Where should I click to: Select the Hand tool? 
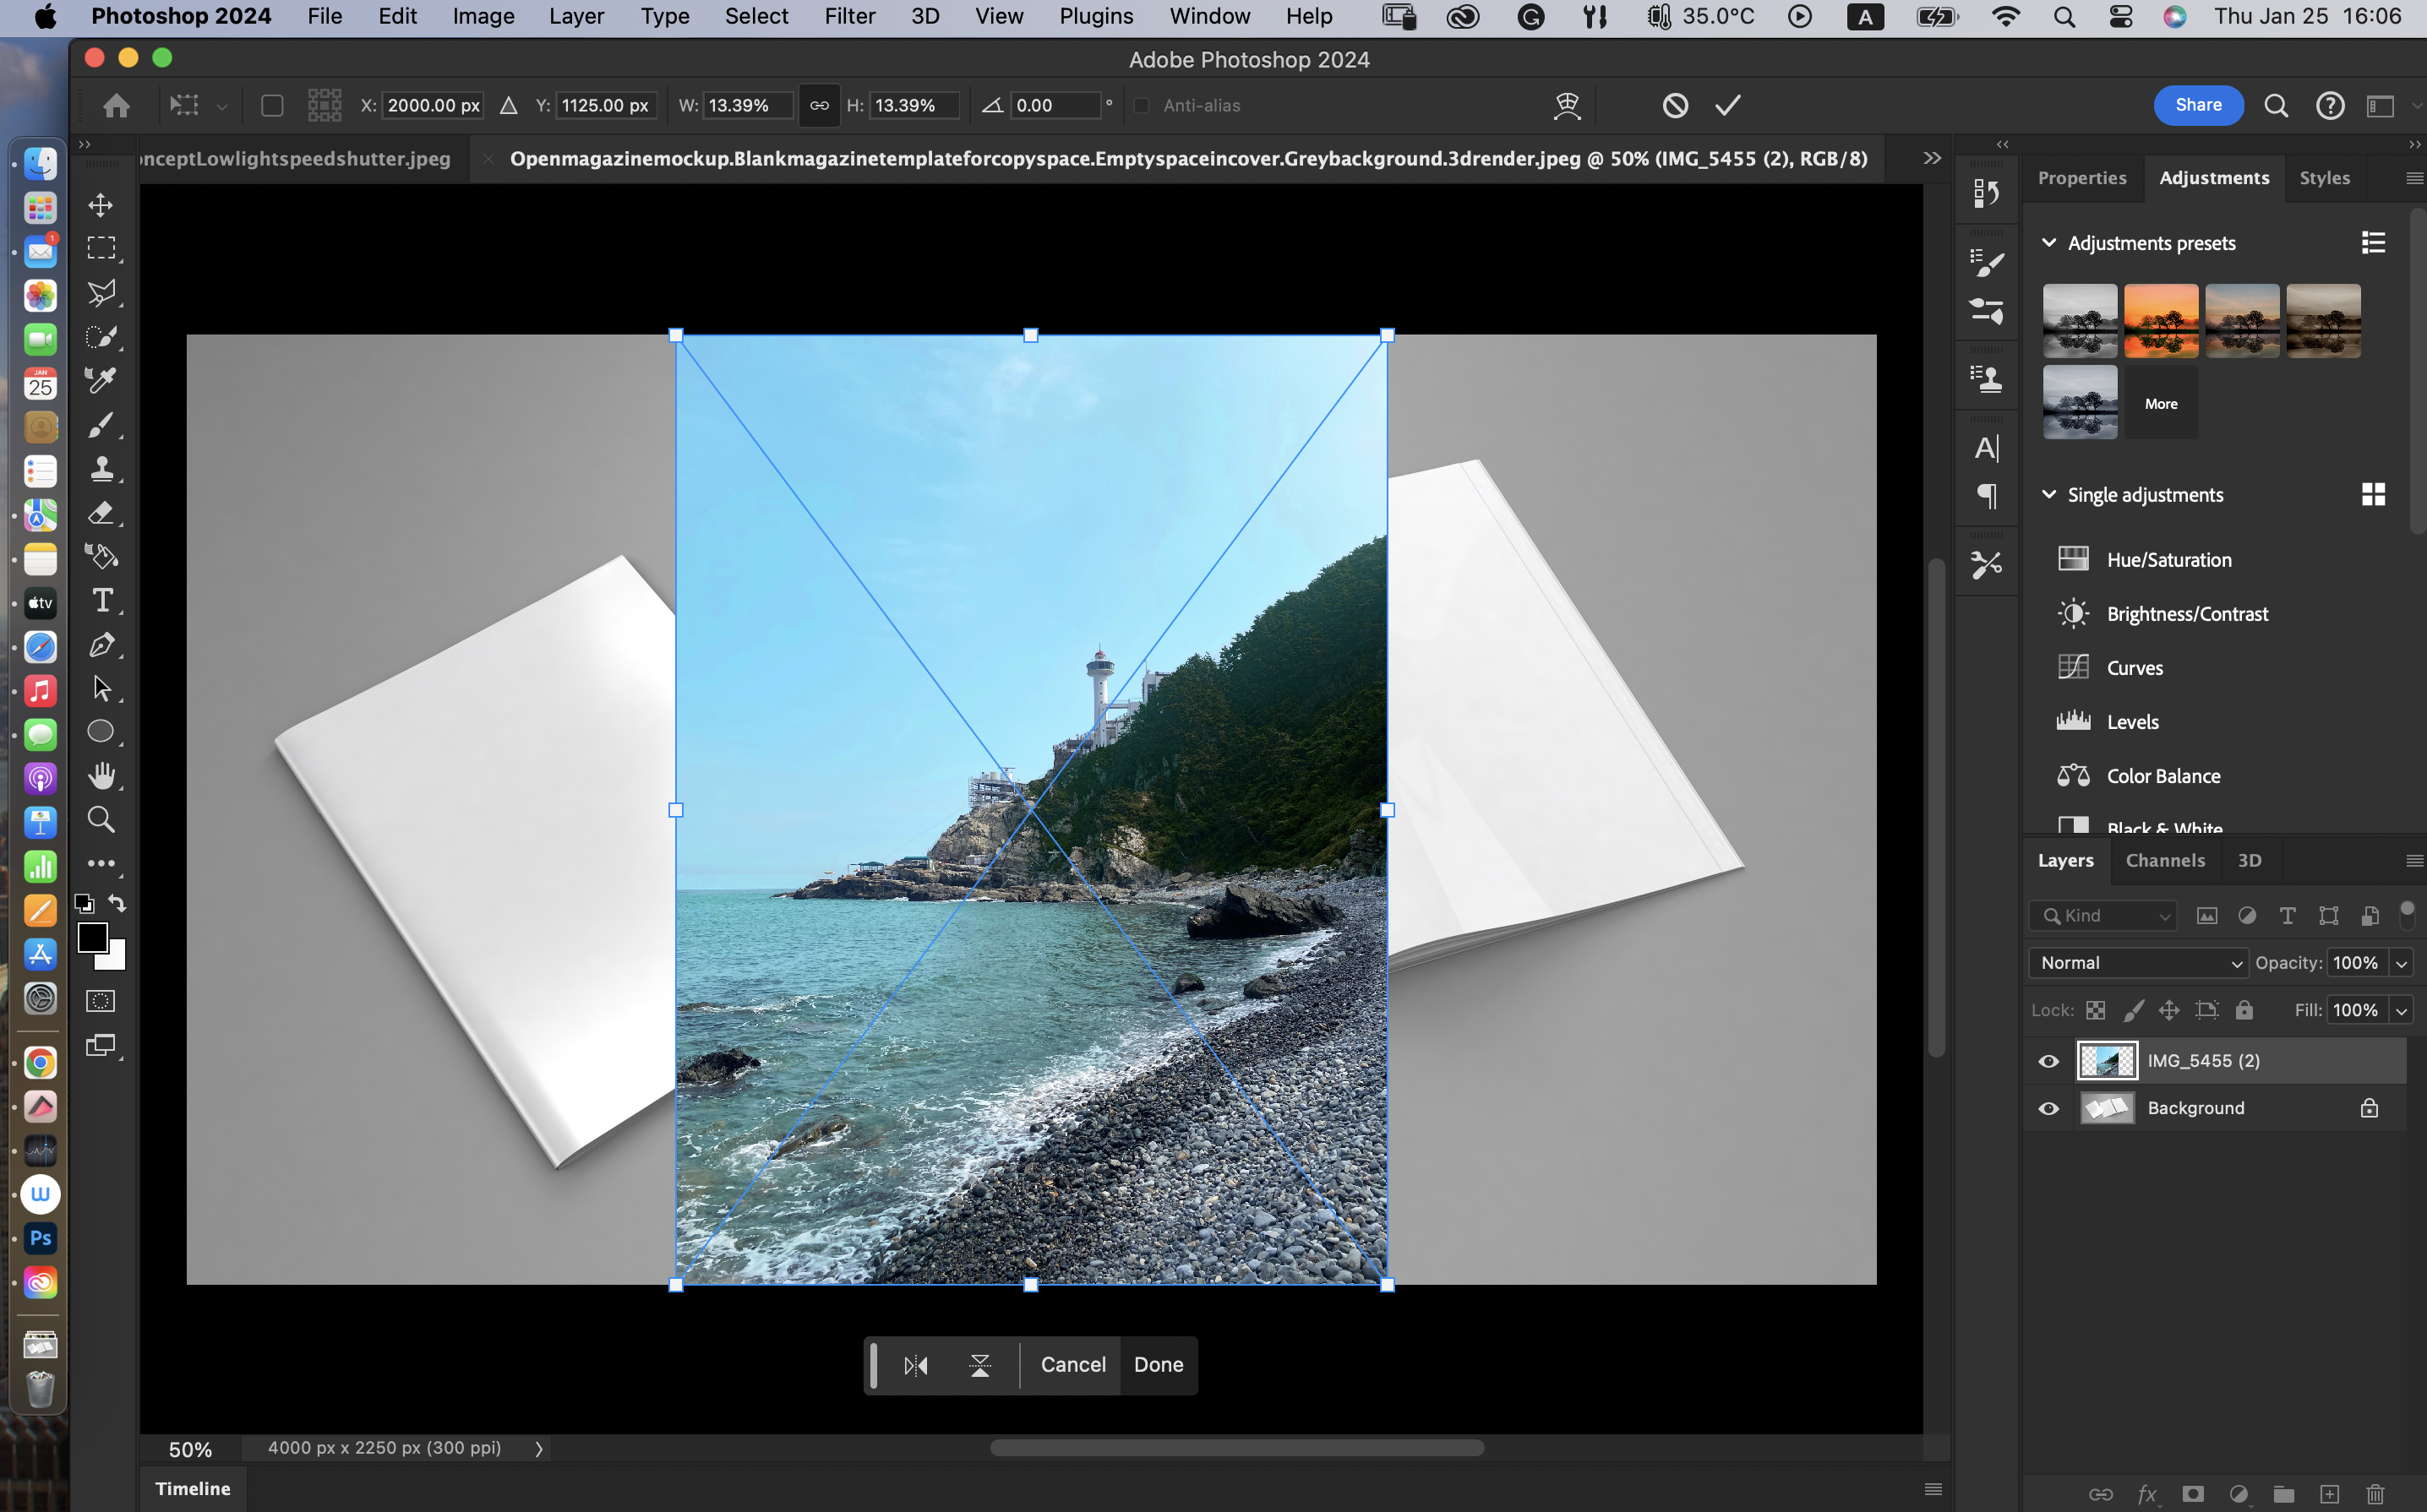(101, 776)
